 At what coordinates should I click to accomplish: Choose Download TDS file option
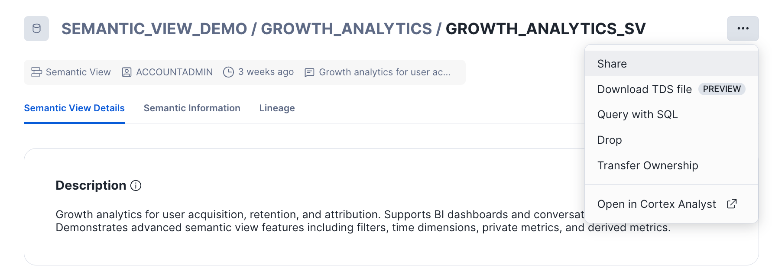point(644,89)
